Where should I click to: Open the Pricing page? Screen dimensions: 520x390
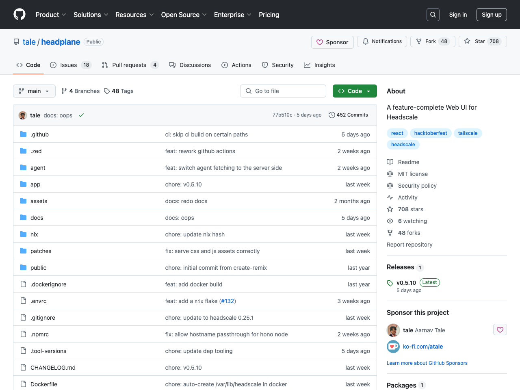pyautogui.click(x=269, y=15)
